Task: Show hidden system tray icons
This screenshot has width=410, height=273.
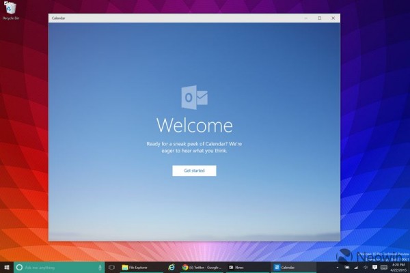Action: [x=338, y=268]
